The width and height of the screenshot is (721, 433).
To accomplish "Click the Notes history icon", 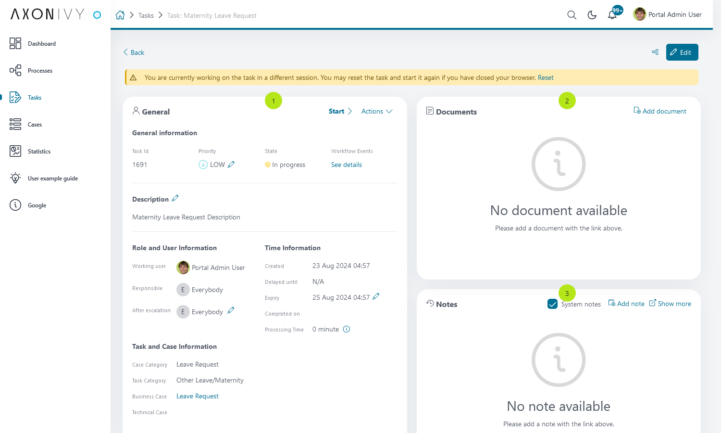I will (x=430, y=303).
